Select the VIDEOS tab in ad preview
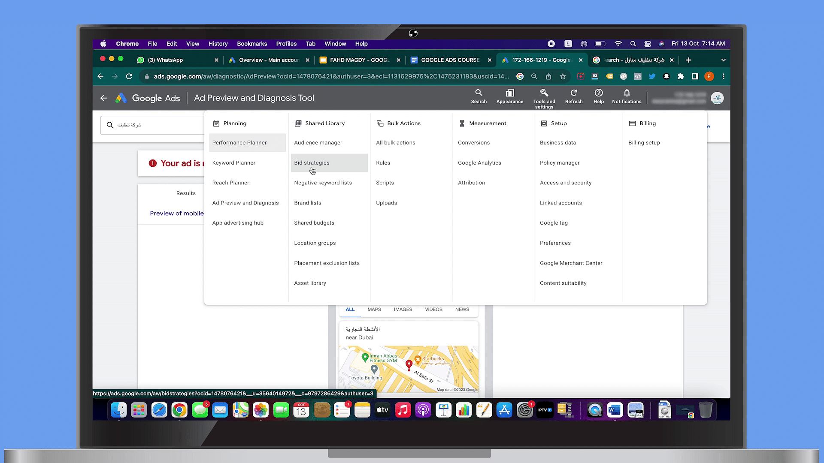The height and width of the screenshot is (463, 824). (433, 310)
